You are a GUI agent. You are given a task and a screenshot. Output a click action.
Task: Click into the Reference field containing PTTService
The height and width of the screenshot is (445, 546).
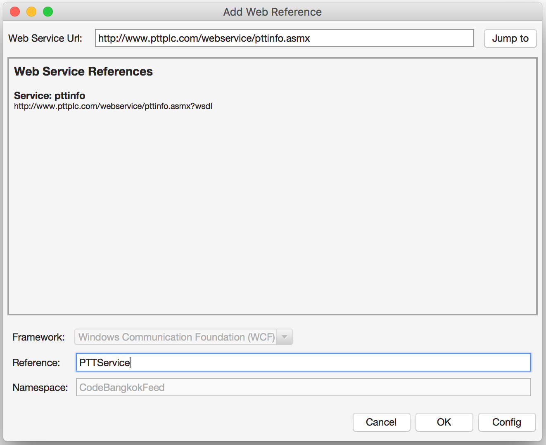pos(303,362)
